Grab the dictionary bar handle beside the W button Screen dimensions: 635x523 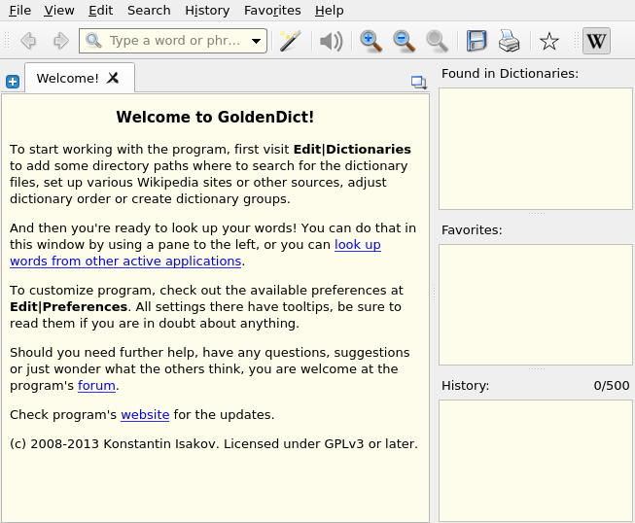577,41
